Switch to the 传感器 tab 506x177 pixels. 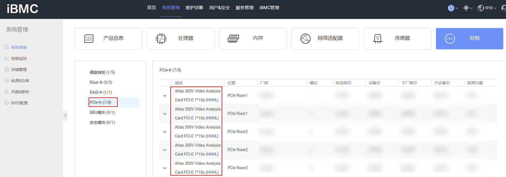[x=397, y=39]
